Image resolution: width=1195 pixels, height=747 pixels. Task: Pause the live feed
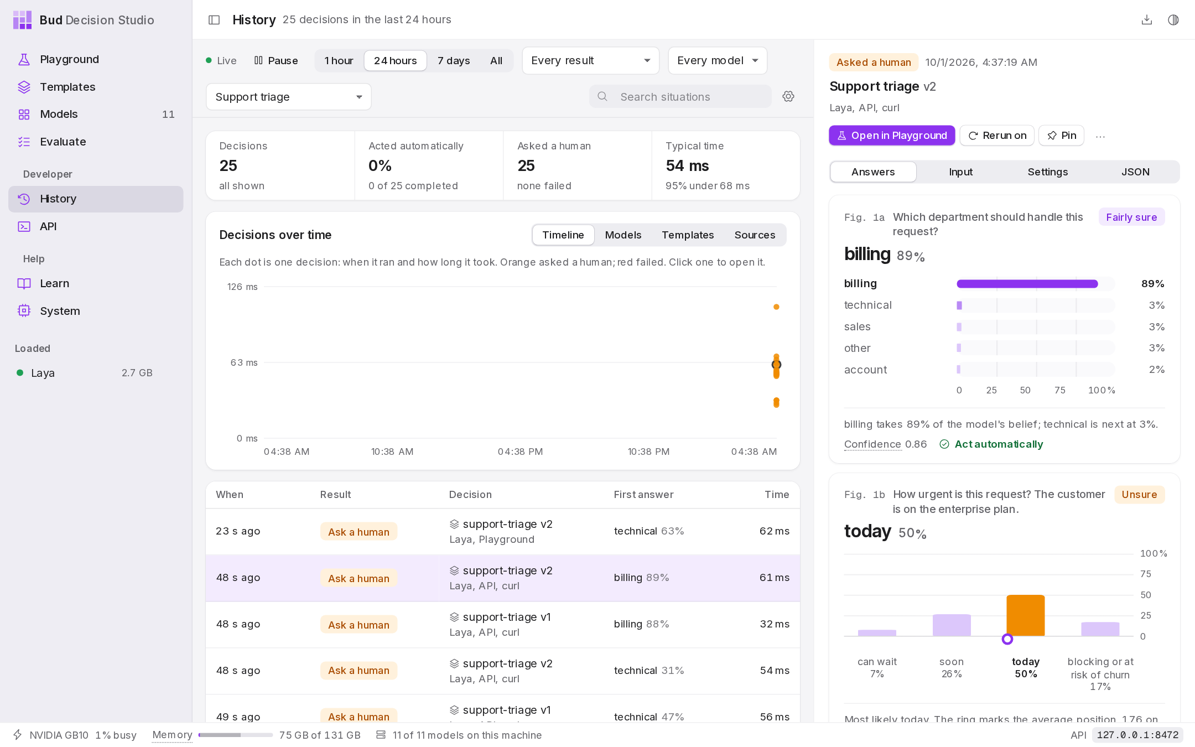(276, 60)
